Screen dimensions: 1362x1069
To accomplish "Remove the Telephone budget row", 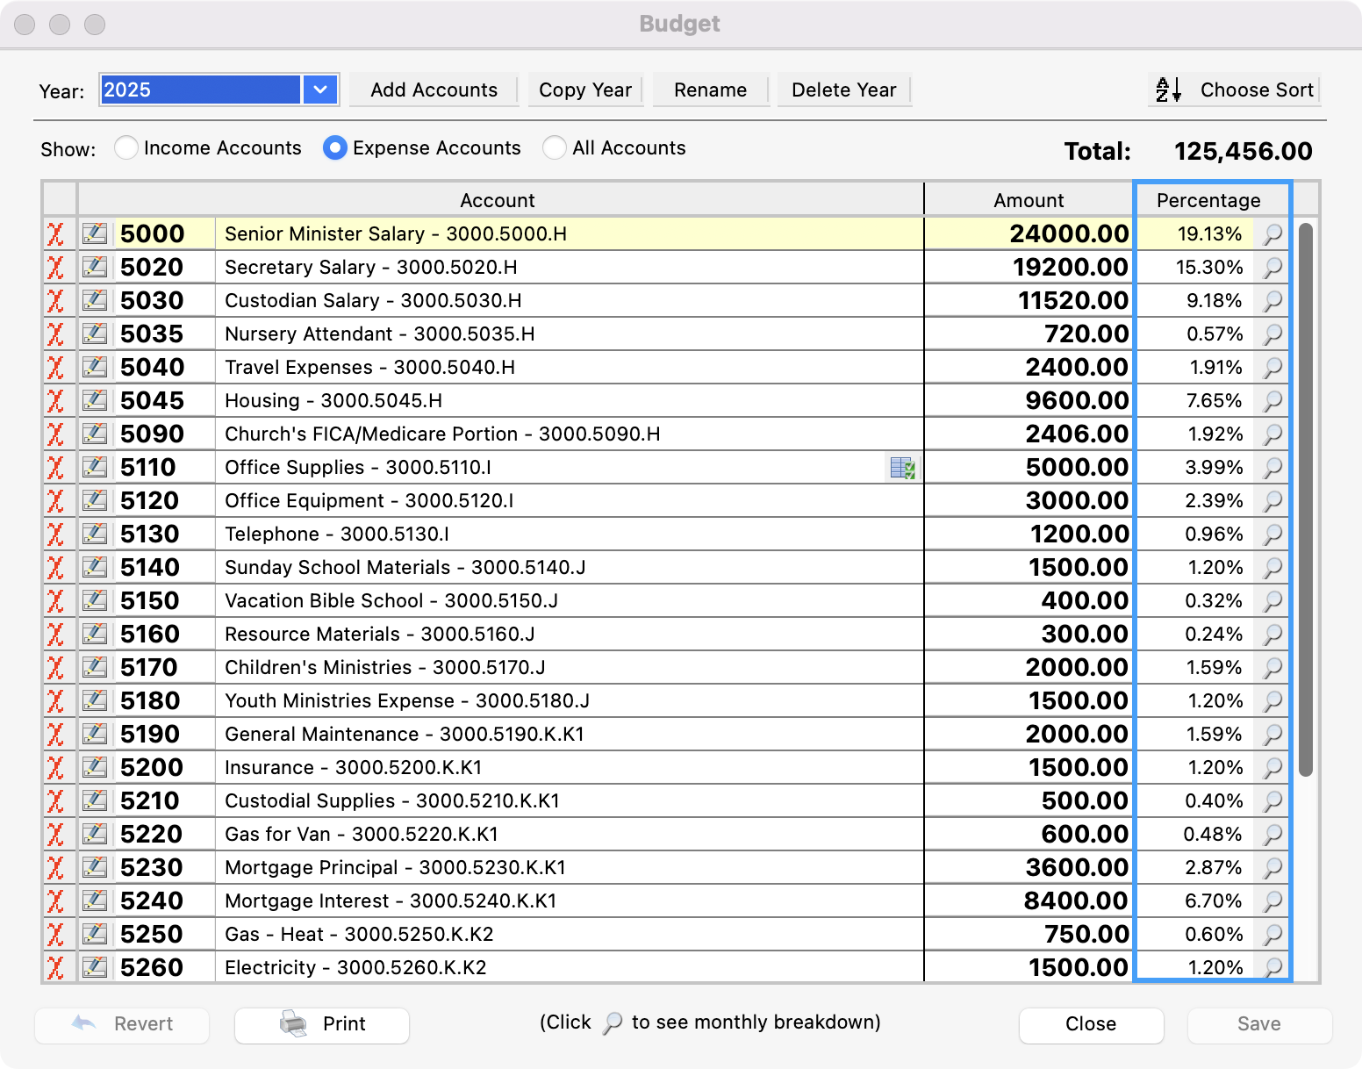I will (x=56, y=534).
